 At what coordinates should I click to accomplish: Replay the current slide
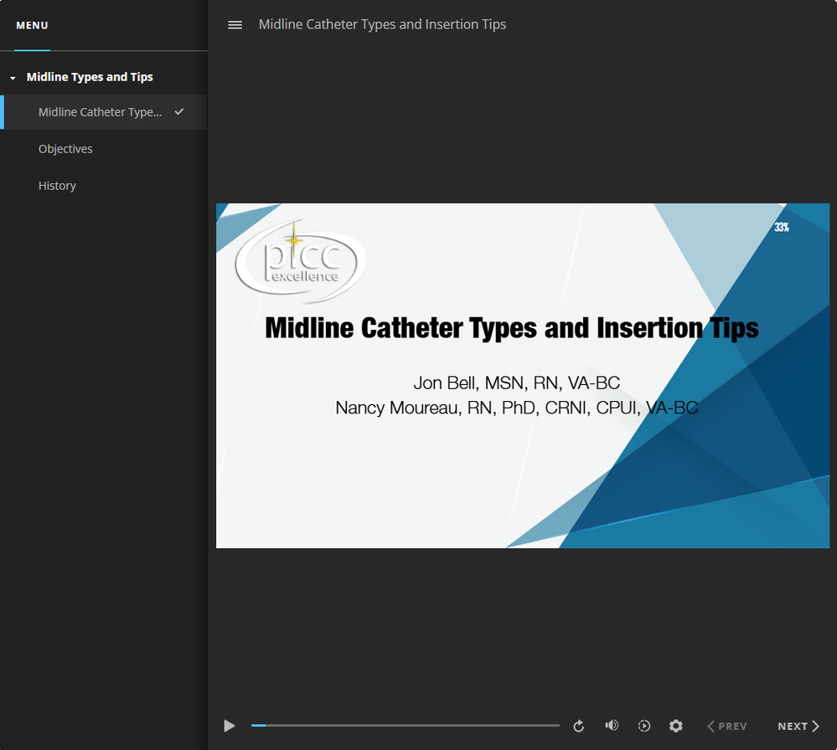pos(578,726)
